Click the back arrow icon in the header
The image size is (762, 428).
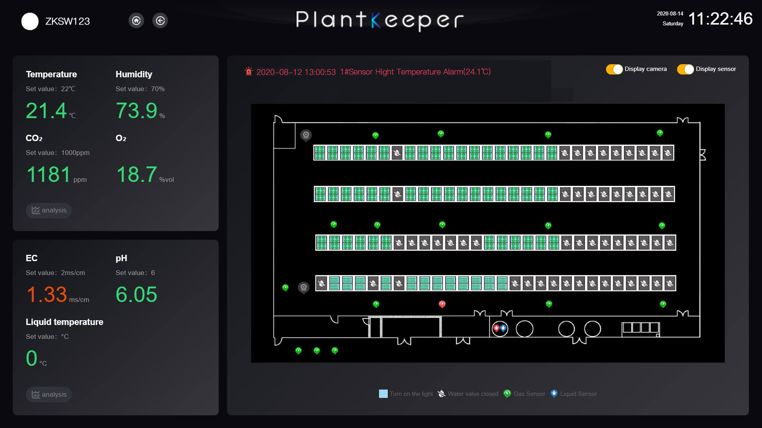[x=160, y=21]
